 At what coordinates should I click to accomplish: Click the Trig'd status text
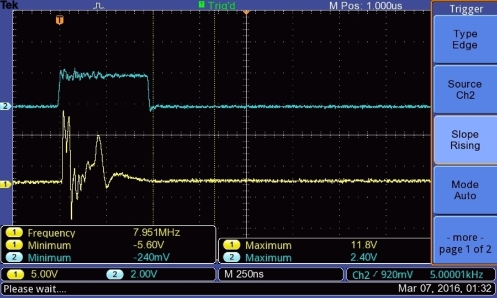[222, 6]
